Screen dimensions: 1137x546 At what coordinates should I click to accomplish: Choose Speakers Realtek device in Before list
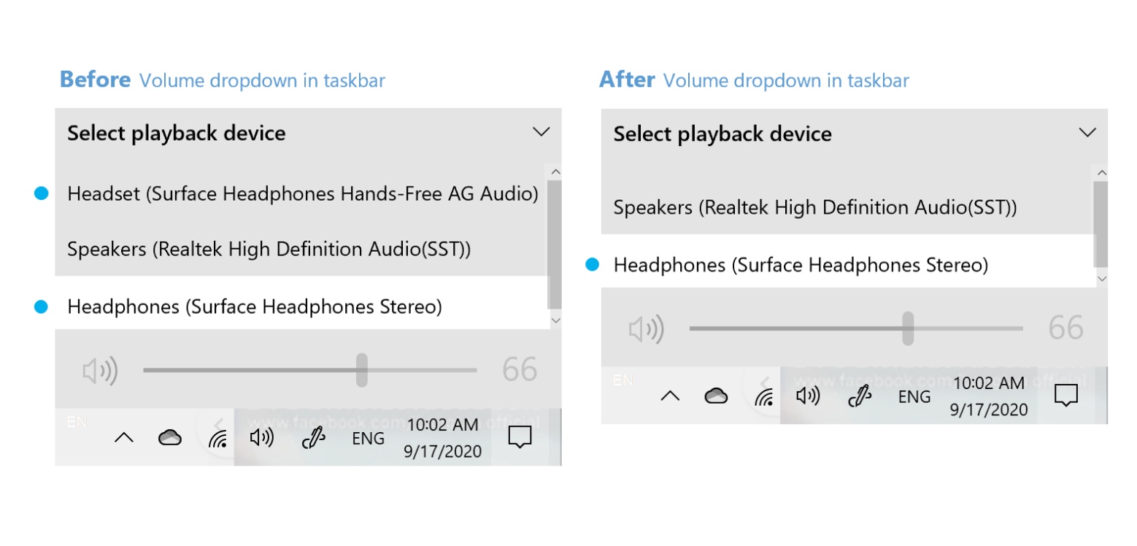[x=269, y=250]
